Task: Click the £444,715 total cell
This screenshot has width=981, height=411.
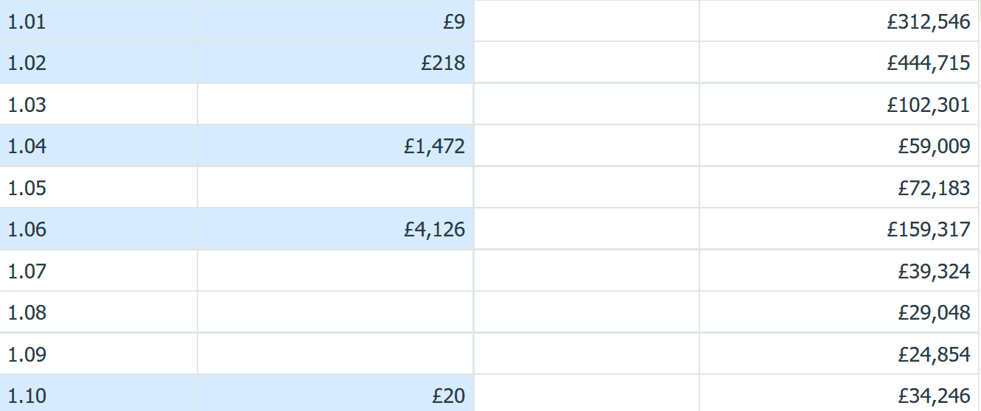Action: (x=840, y=63)
